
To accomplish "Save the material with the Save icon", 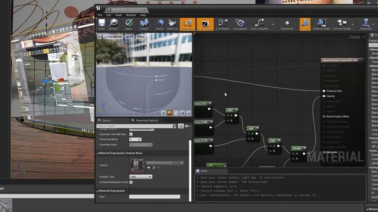I will click(x=102, y=24).
